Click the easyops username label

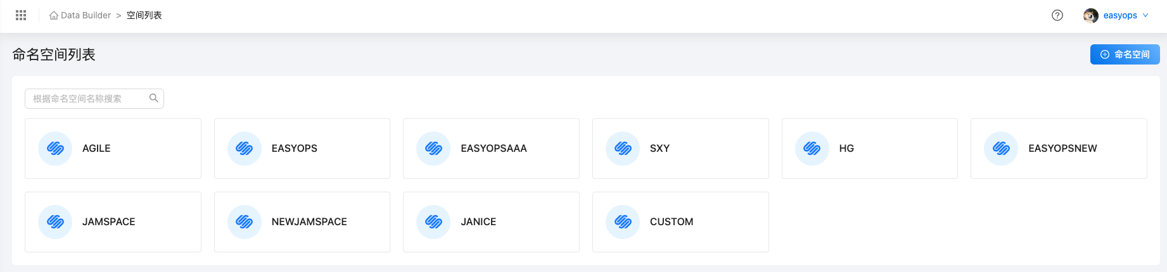click(x=1120, y=15)
